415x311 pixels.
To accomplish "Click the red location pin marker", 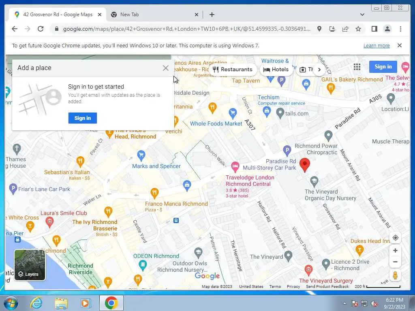I will pos(305,165).
